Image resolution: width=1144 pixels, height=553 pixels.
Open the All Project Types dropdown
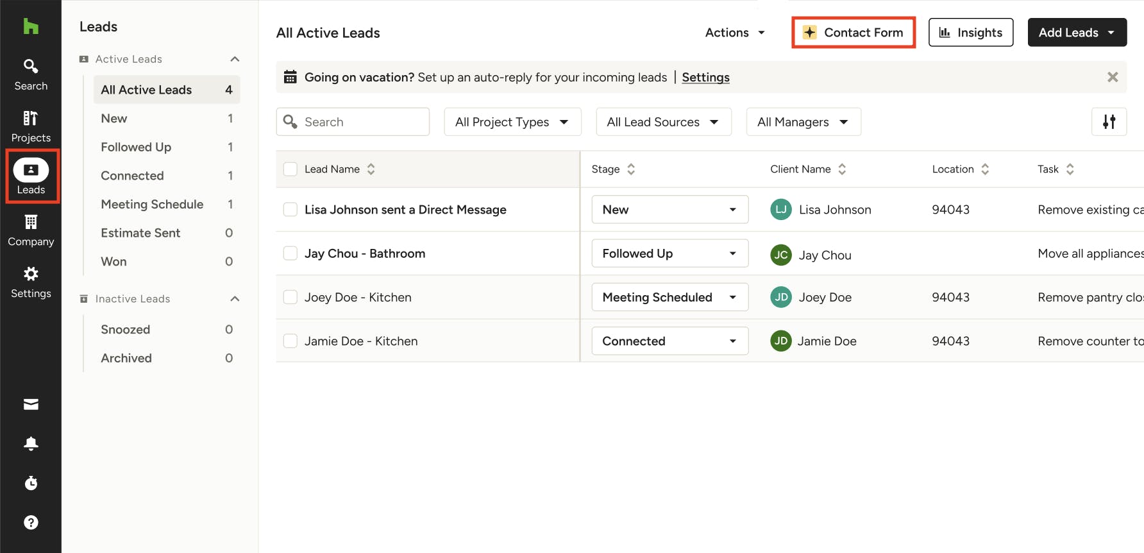pyautogui.click(x=512, y=122)
